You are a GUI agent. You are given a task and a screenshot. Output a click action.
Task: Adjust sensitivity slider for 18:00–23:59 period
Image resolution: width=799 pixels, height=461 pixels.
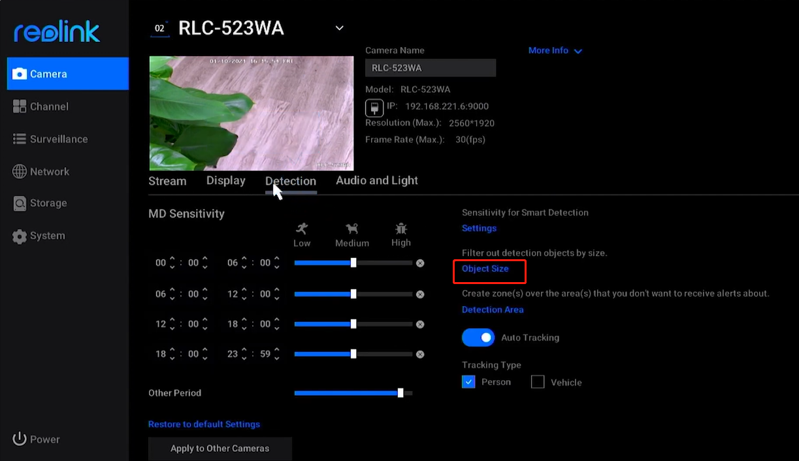[353, 354]
